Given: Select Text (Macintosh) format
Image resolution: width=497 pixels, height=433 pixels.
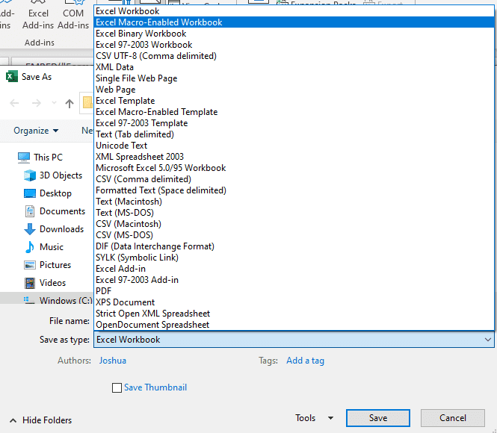Looking at the screenshot, I should click(x=294, y=202).
